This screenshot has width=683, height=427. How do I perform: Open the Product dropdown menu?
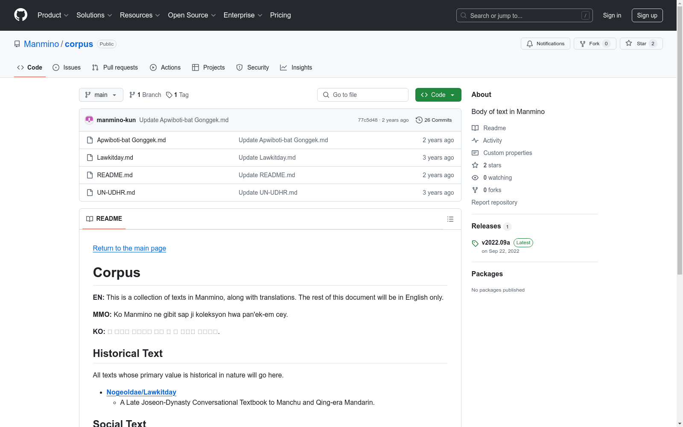53,15
